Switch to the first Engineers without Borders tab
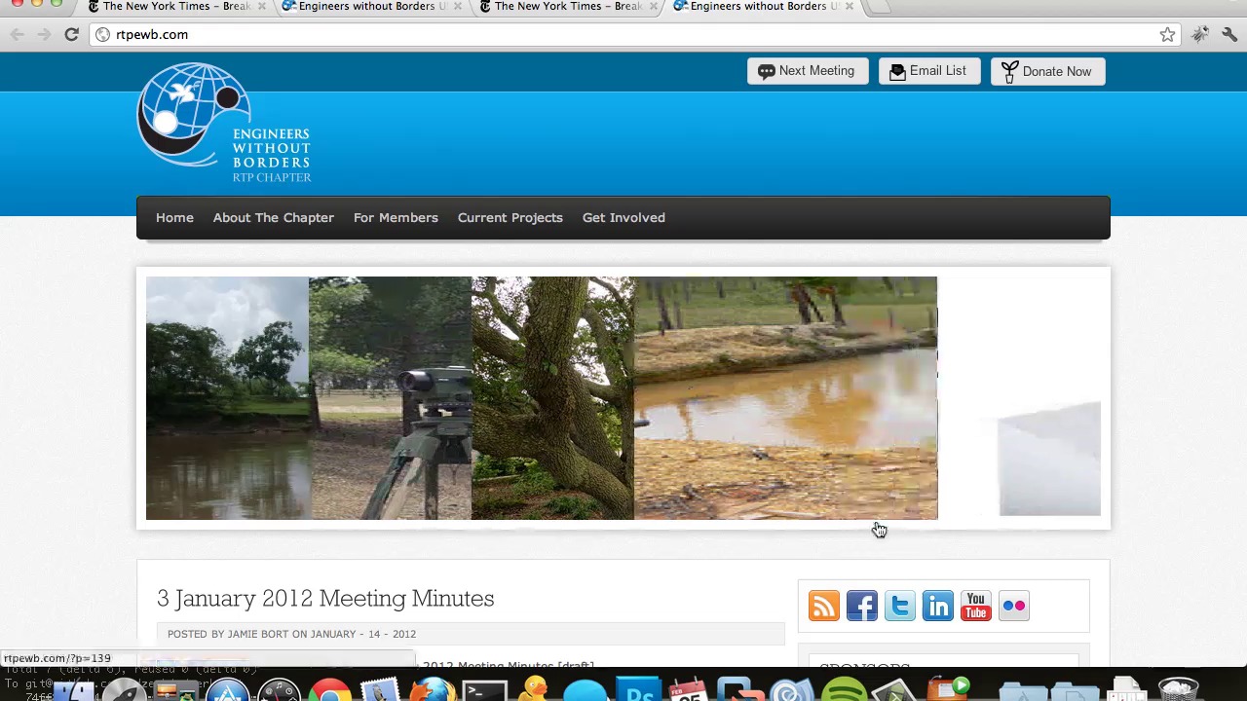Viewport: 1247px width, 701px height. pyautogui.click(x=371, y=7)
